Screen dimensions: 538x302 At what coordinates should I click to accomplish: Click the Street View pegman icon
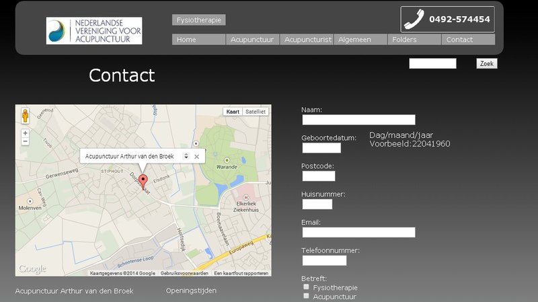25,116
